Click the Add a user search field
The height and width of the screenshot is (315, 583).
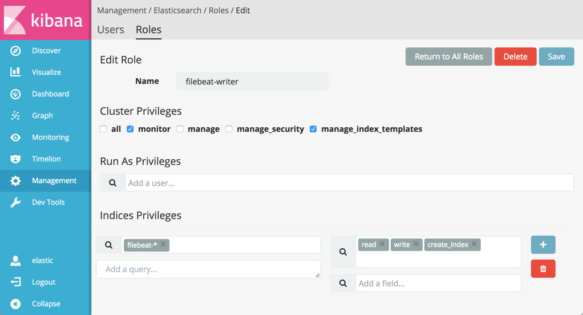click(349, 183)
